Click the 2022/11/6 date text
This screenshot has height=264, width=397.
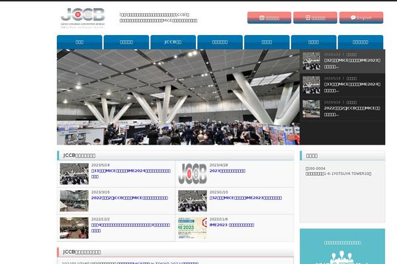[218, 219]
